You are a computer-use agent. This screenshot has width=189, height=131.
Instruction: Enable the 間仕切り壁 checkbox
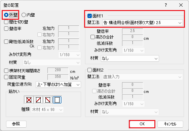point(6,22)
